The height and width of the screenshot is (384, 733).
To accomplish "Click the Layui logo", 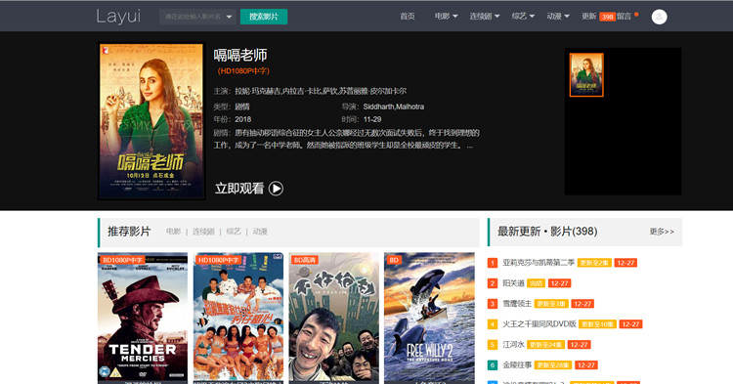I will 118,17.
